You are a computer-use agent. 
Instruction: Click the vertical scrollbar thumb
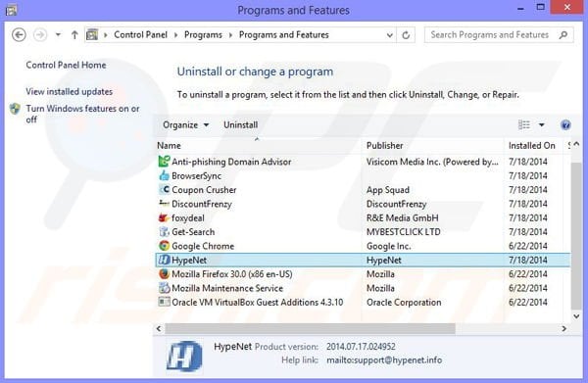(577, 236)
